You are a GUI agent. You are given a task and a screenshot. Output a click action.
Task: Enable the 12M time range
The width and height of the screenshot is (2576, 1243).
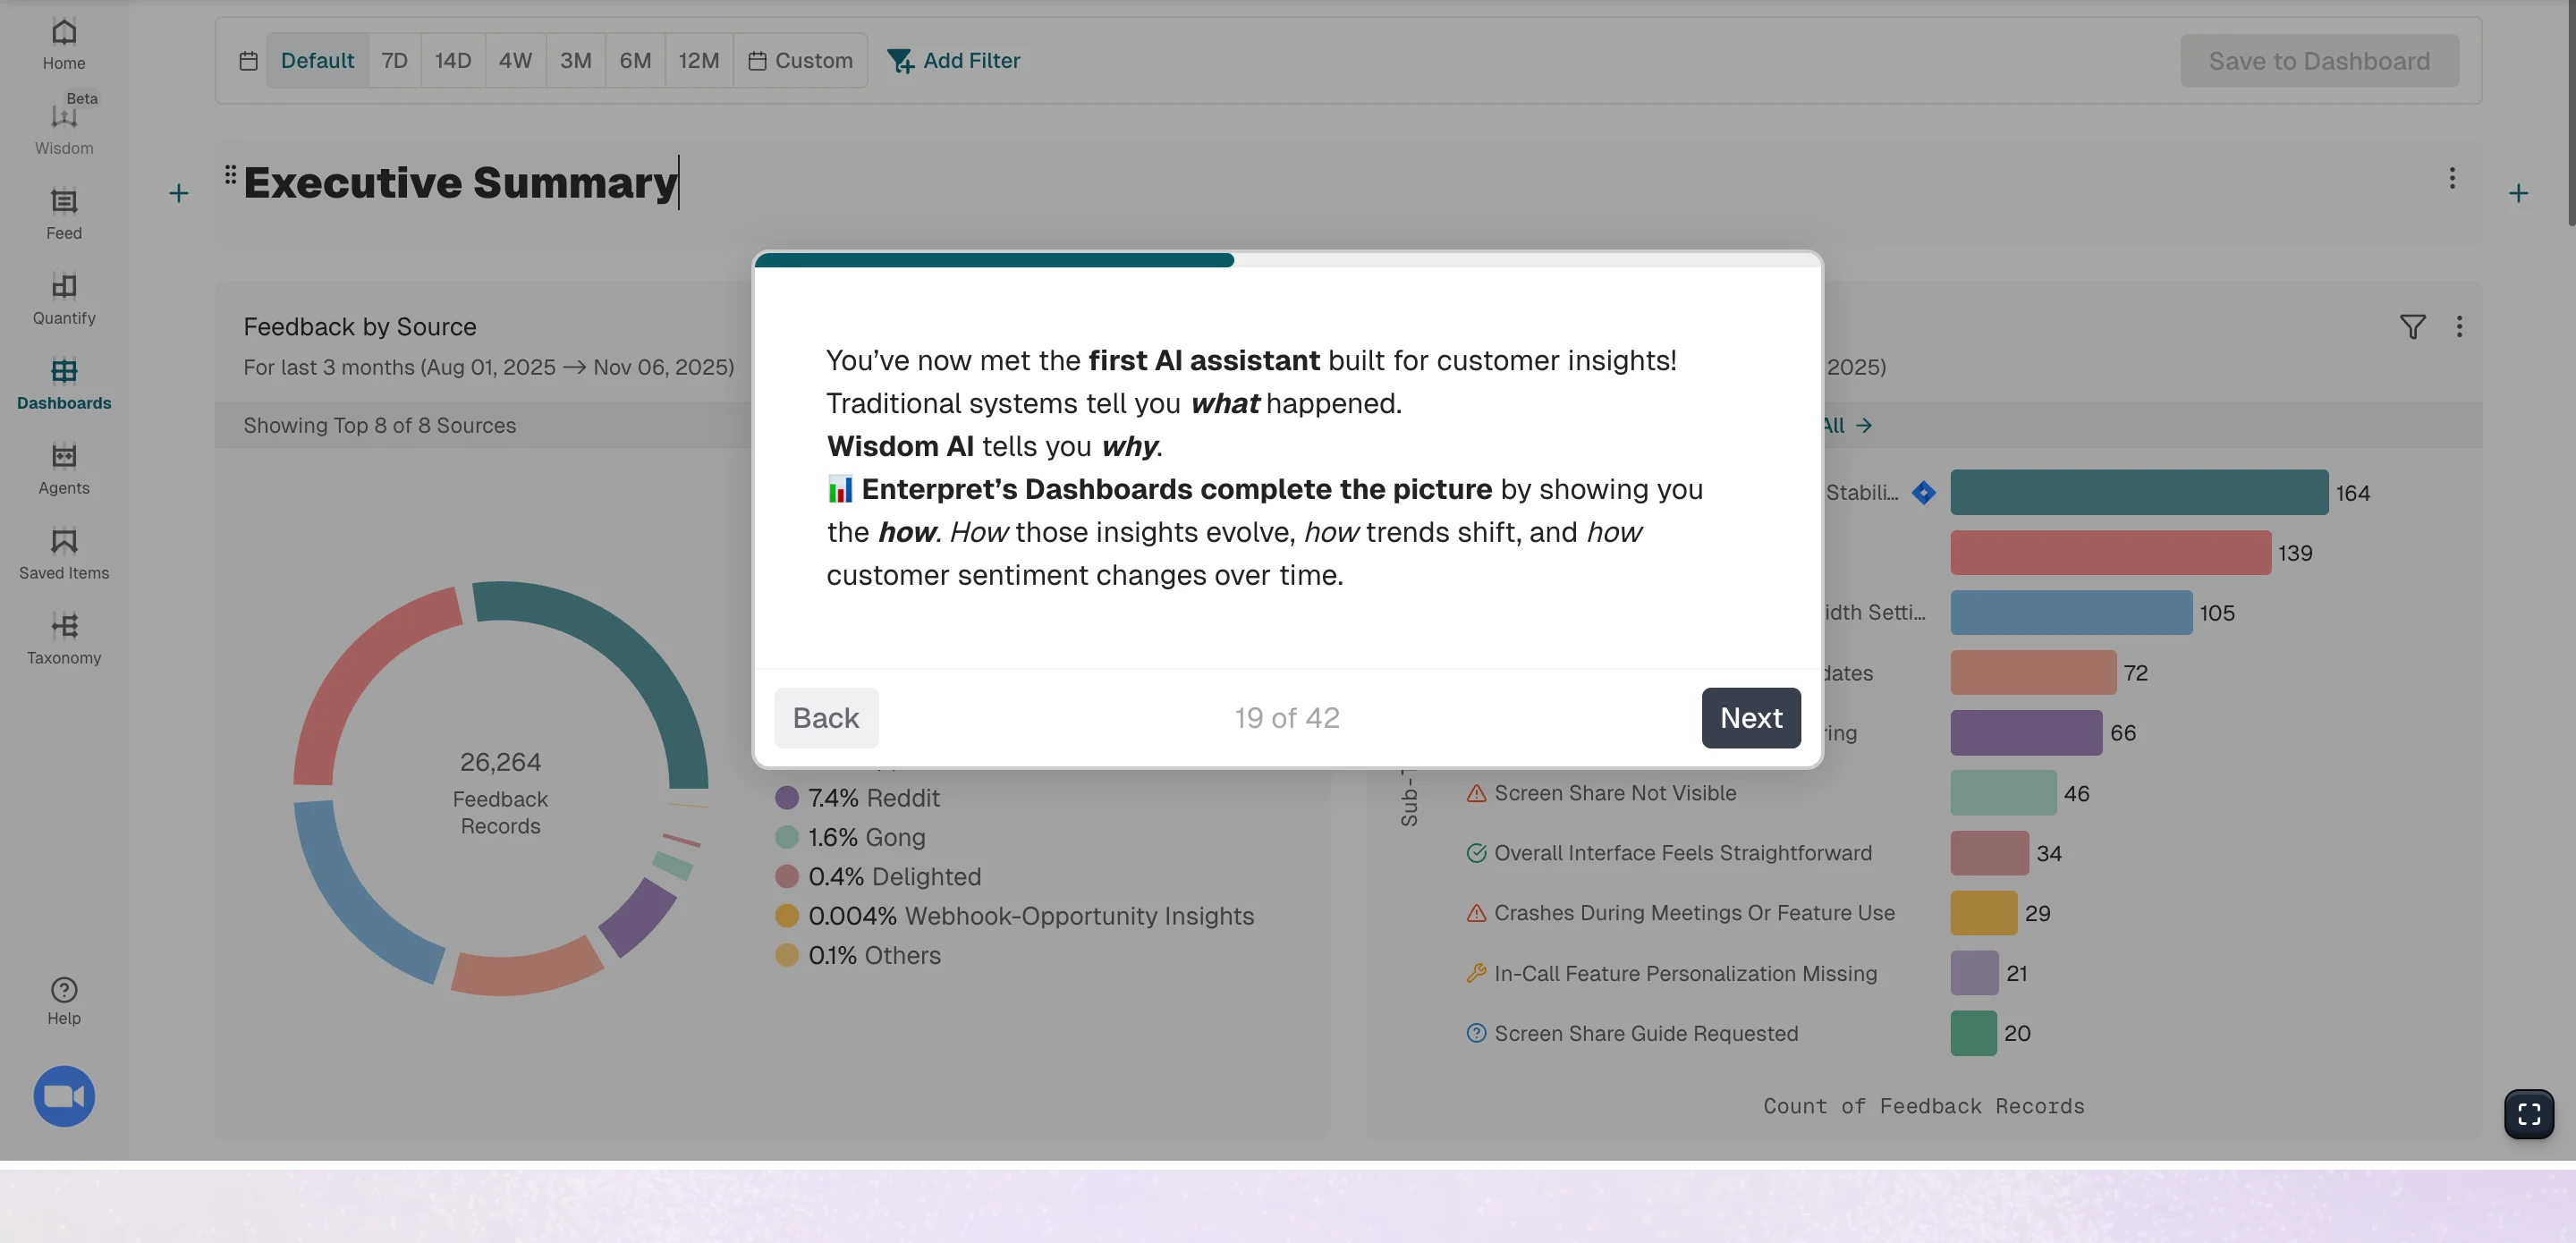698,60
